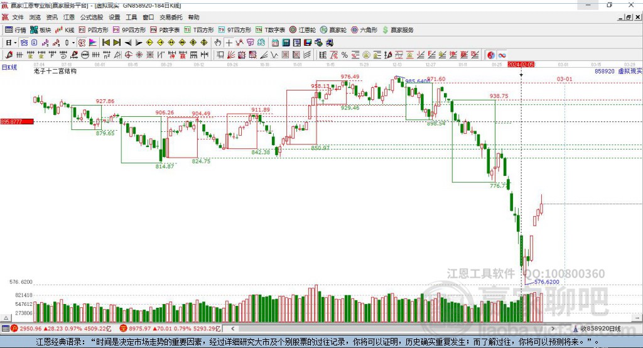Viewport: 643px width, 348px height.
Task: Click the first yellow diamond arrow icon
Action: (149, 42)
